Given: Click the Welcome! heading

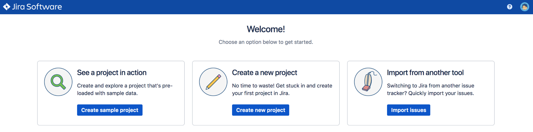Looking at the screenshot, I should (x=266, y=29).
